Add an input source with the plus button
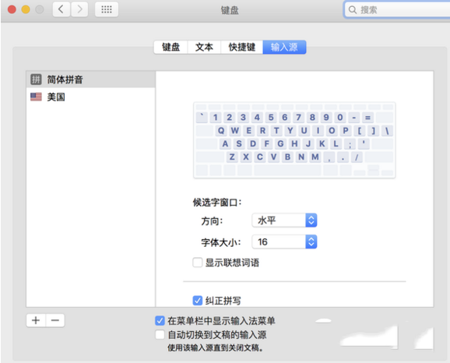The width and height of the screenshot is (450, 363). (x=36, y=320)
